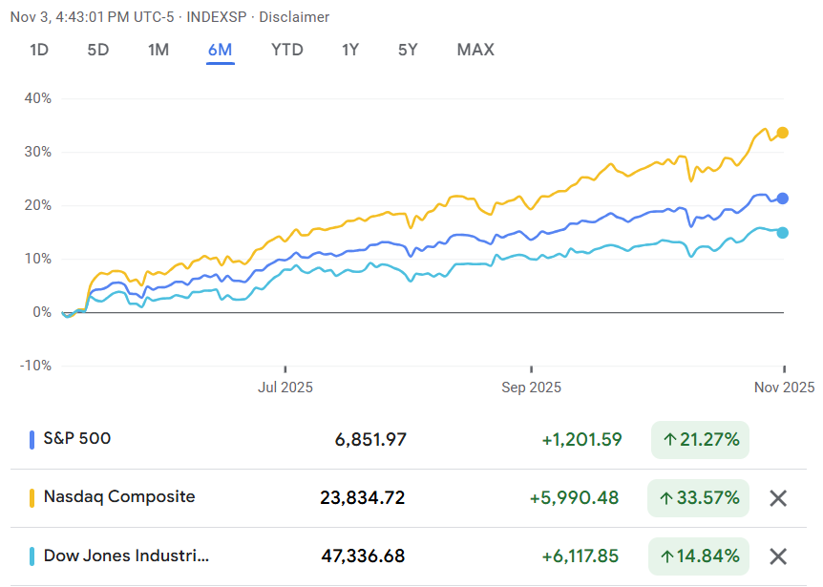Click the yellow Nasdaq endpoint dot on chart
The image size is (823, 587).
pos(782,133)
